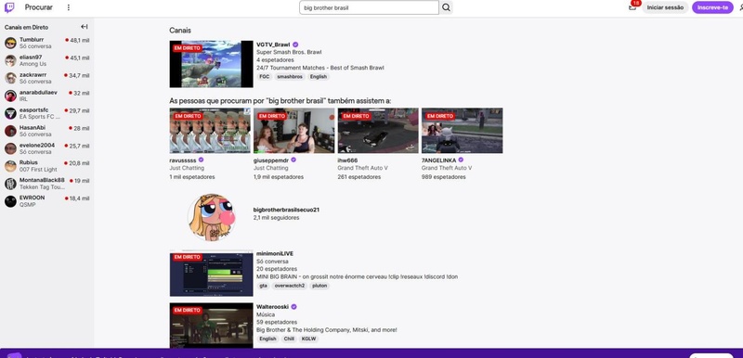
Task: Open 7ANGELINKA live stream thumbnail
Action: click(462, 131)
